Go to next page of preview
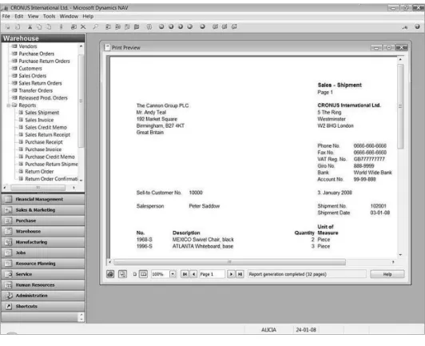Screen dimensions: 425x346 tap(231, 274)
